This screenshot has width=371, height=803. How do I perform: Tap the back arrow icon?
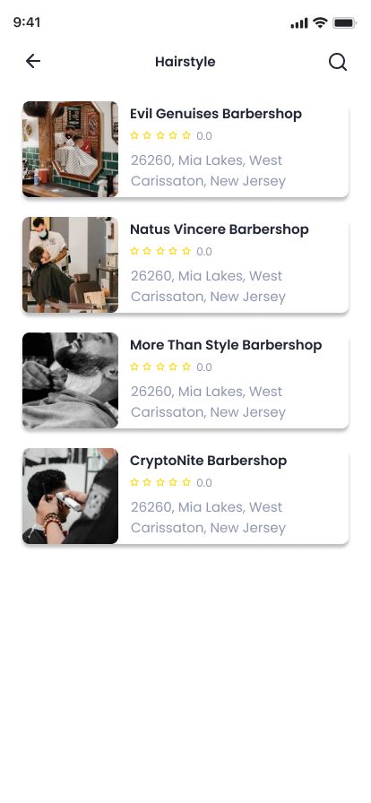click(x=33, y=62)
